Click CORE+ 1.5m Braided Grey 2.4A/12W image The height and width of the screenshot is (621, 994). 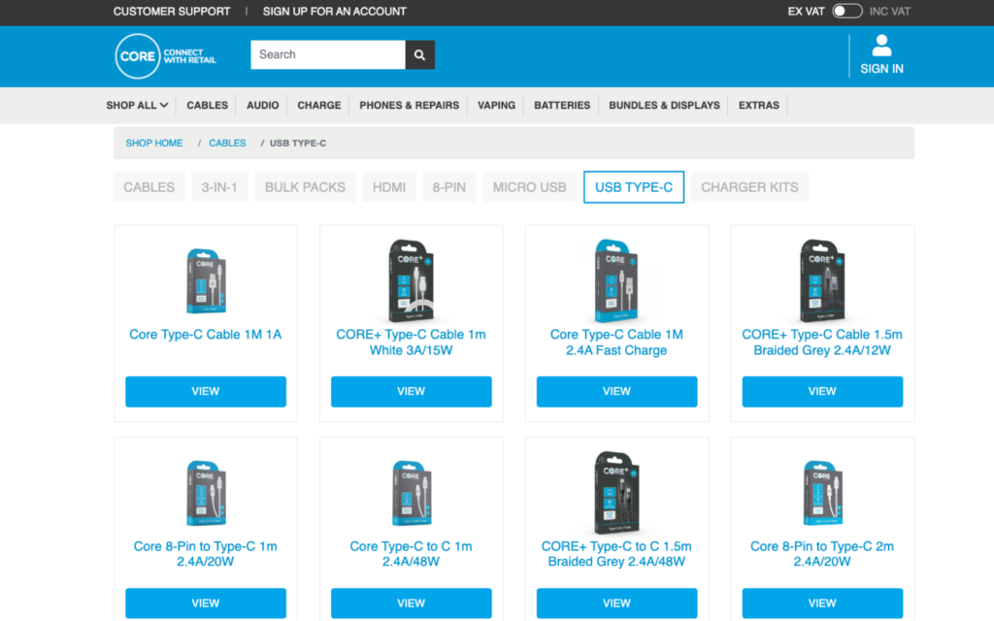822,280
